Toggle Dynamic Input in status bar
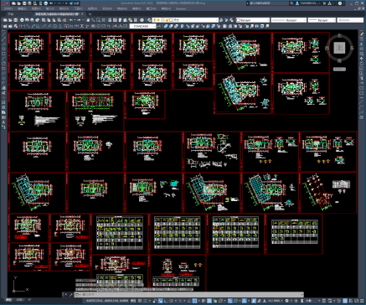The height and width of the screenshot is (305, 366). 160,301
